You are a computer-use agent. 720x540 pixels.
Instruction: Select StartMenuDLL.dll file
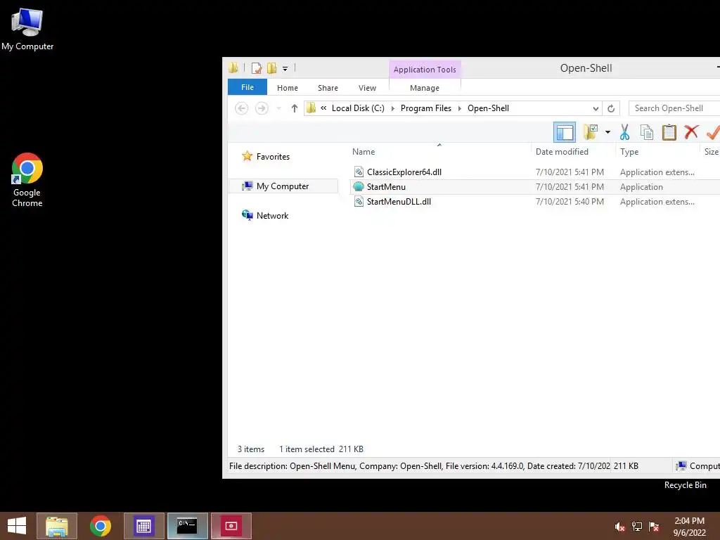point(399,202)
